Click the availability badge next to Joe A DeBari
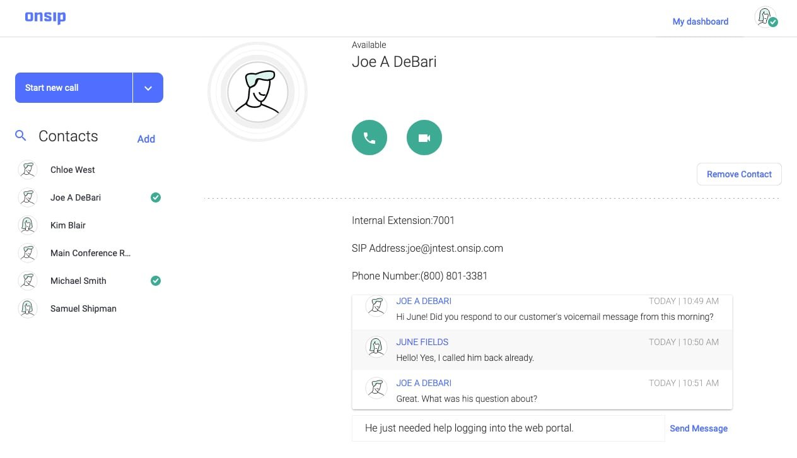The image size is (797, 458). tap(156, 197)
